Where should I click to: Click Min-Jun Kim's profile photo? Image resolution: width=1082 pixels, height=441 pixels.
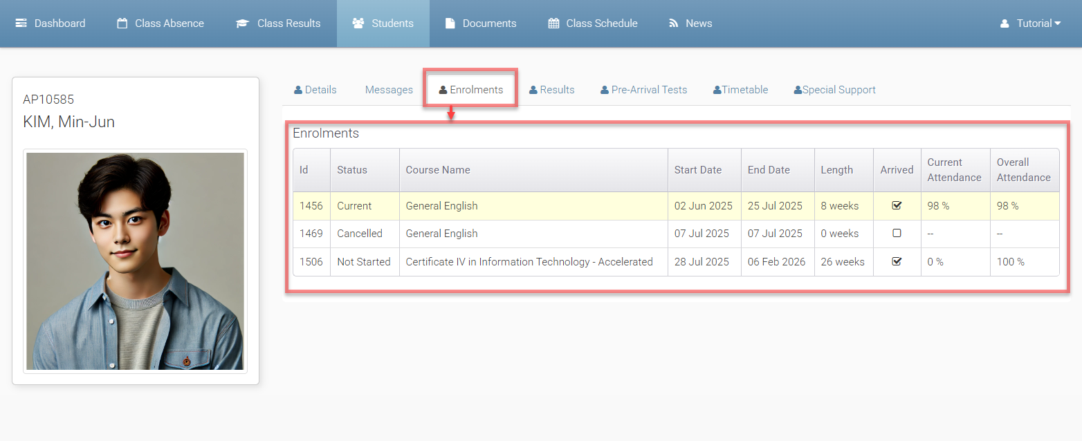point(135,261)
